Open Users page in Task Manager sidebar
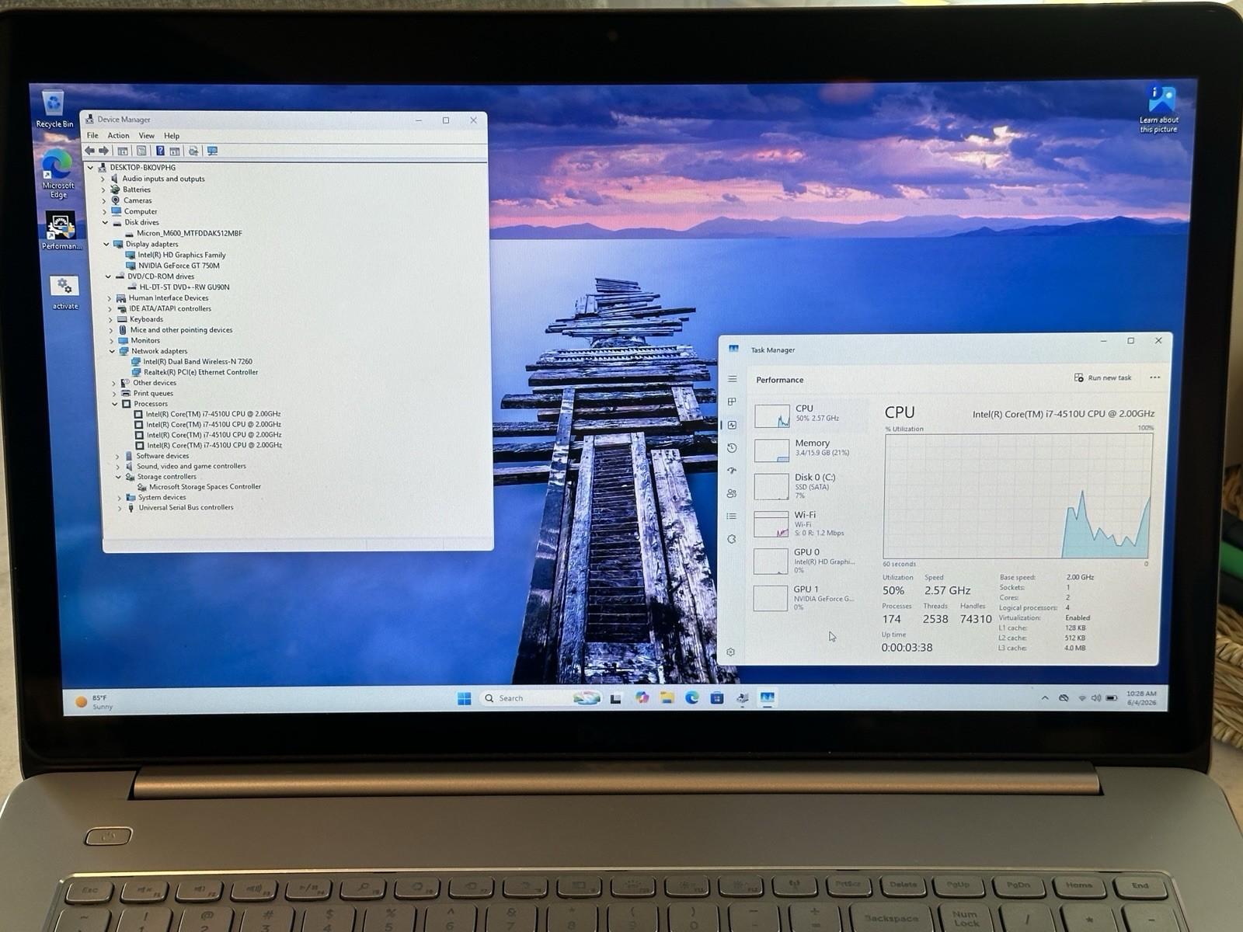 pyautogui.click(x=732, y=493)
